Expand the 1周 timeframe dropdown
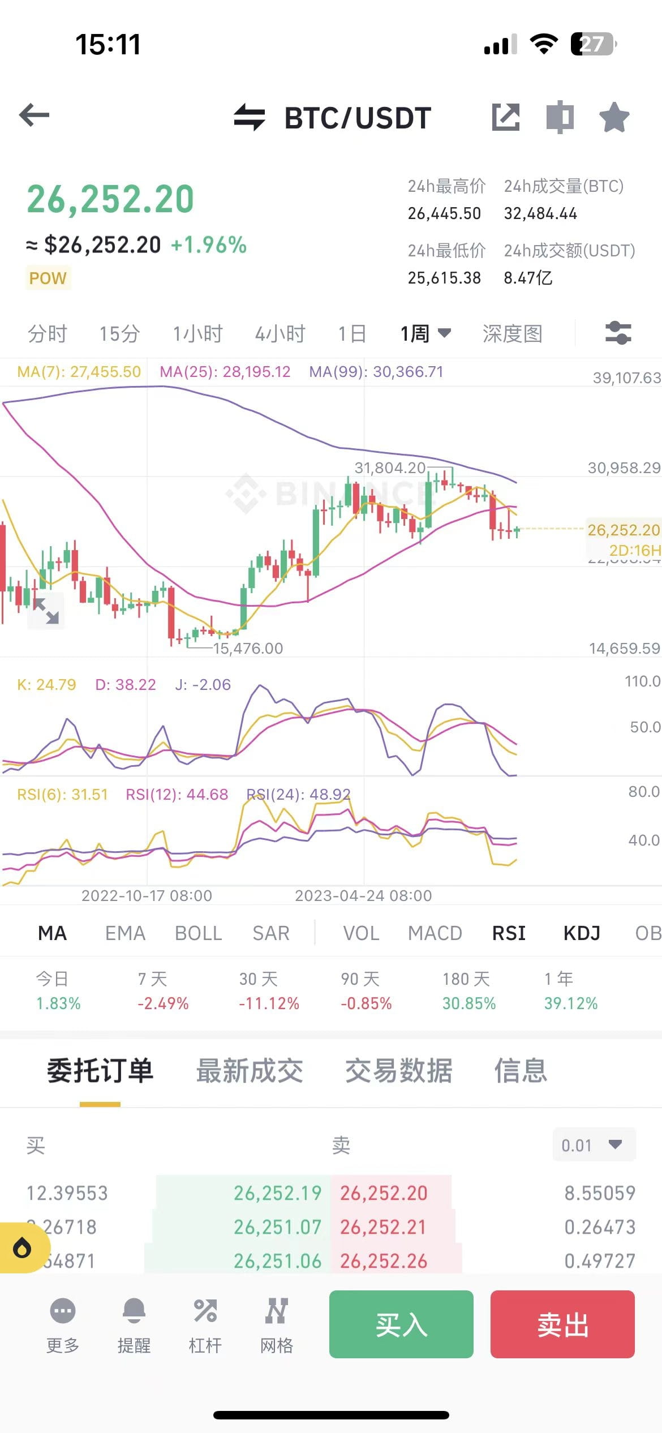This screenshot has width=662, height=1433. (x=425, y=334)
